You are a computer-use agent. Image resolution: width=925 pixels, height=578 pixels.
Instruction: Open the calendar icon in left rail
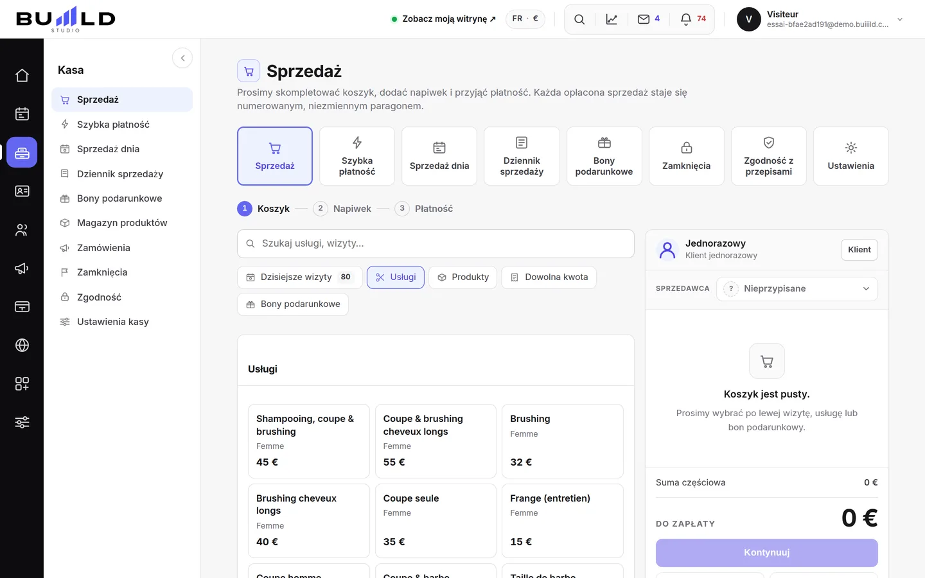(22, 114)
